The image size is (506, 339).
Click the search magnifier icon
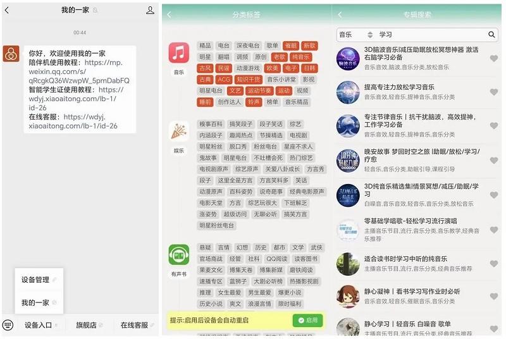click(x=491, y=35)
